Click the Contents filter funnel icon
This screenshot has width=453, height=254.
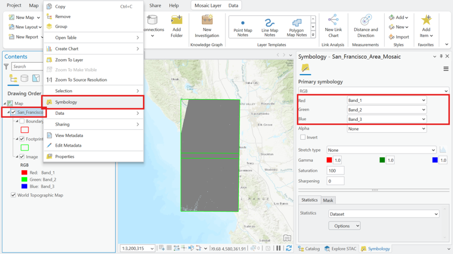[6, 67]
